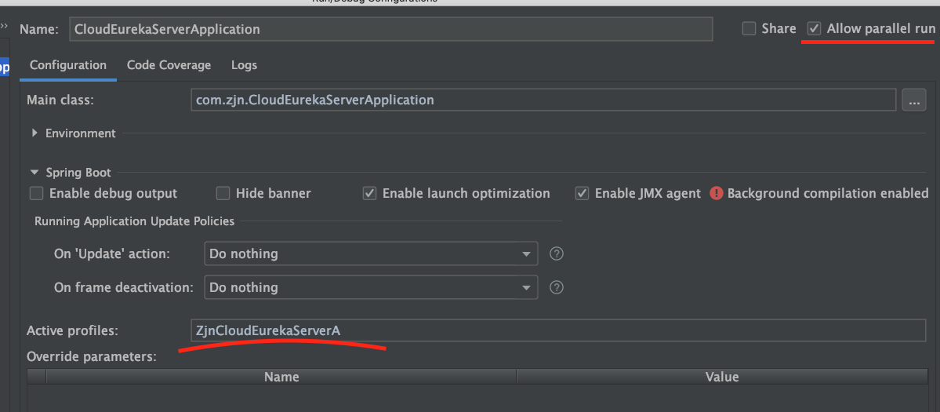This screenshot has width=940, height=412.
Task: Collapse the Spring Boot section
Action: 34,173
